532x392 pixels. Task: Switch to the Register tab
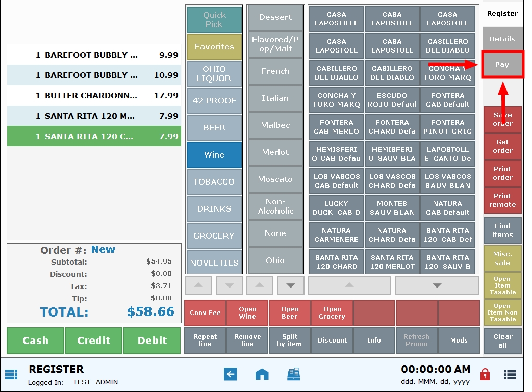[x=502, y=14]
